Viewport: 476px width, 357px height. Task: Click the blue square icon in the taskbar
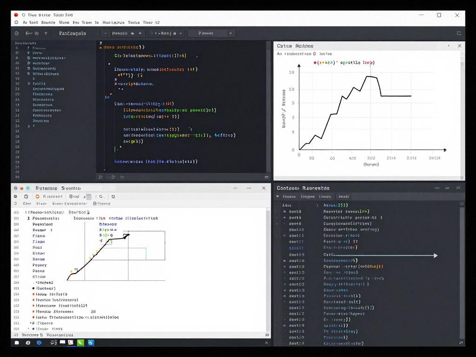(91, 343)
